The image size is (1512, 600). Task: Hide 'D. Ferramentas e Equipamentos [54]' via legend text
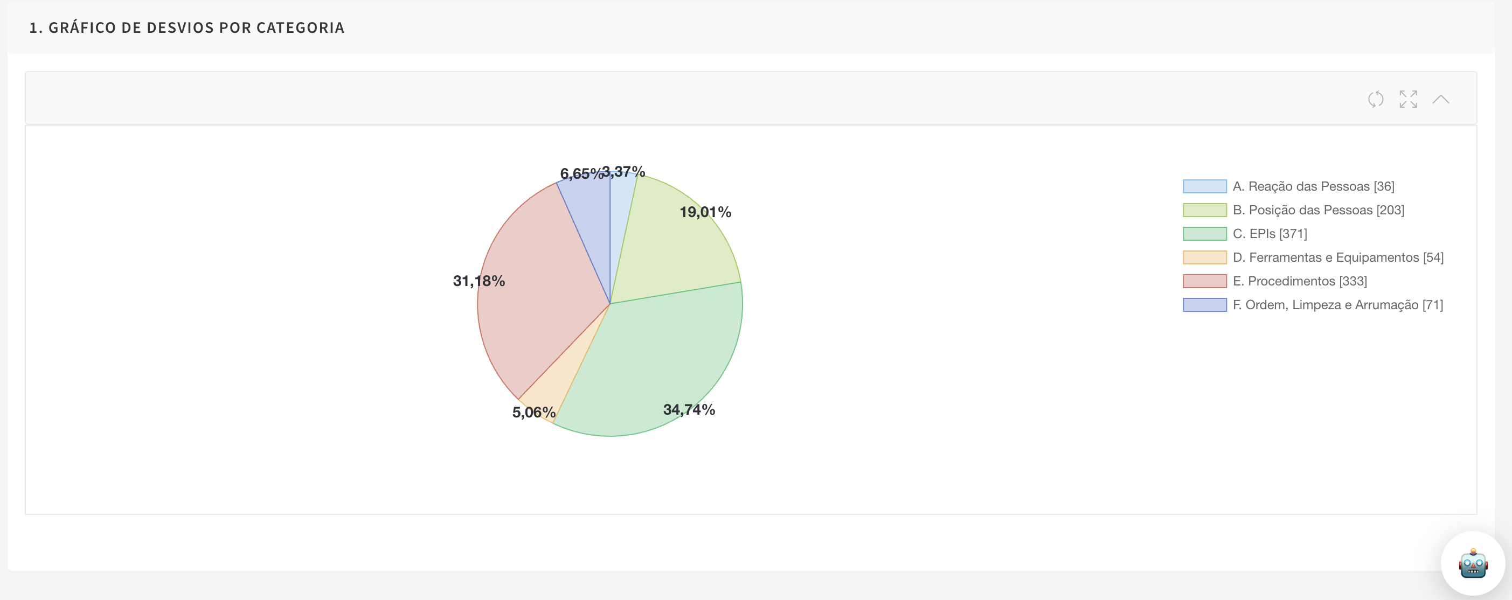coord(1337,257)
